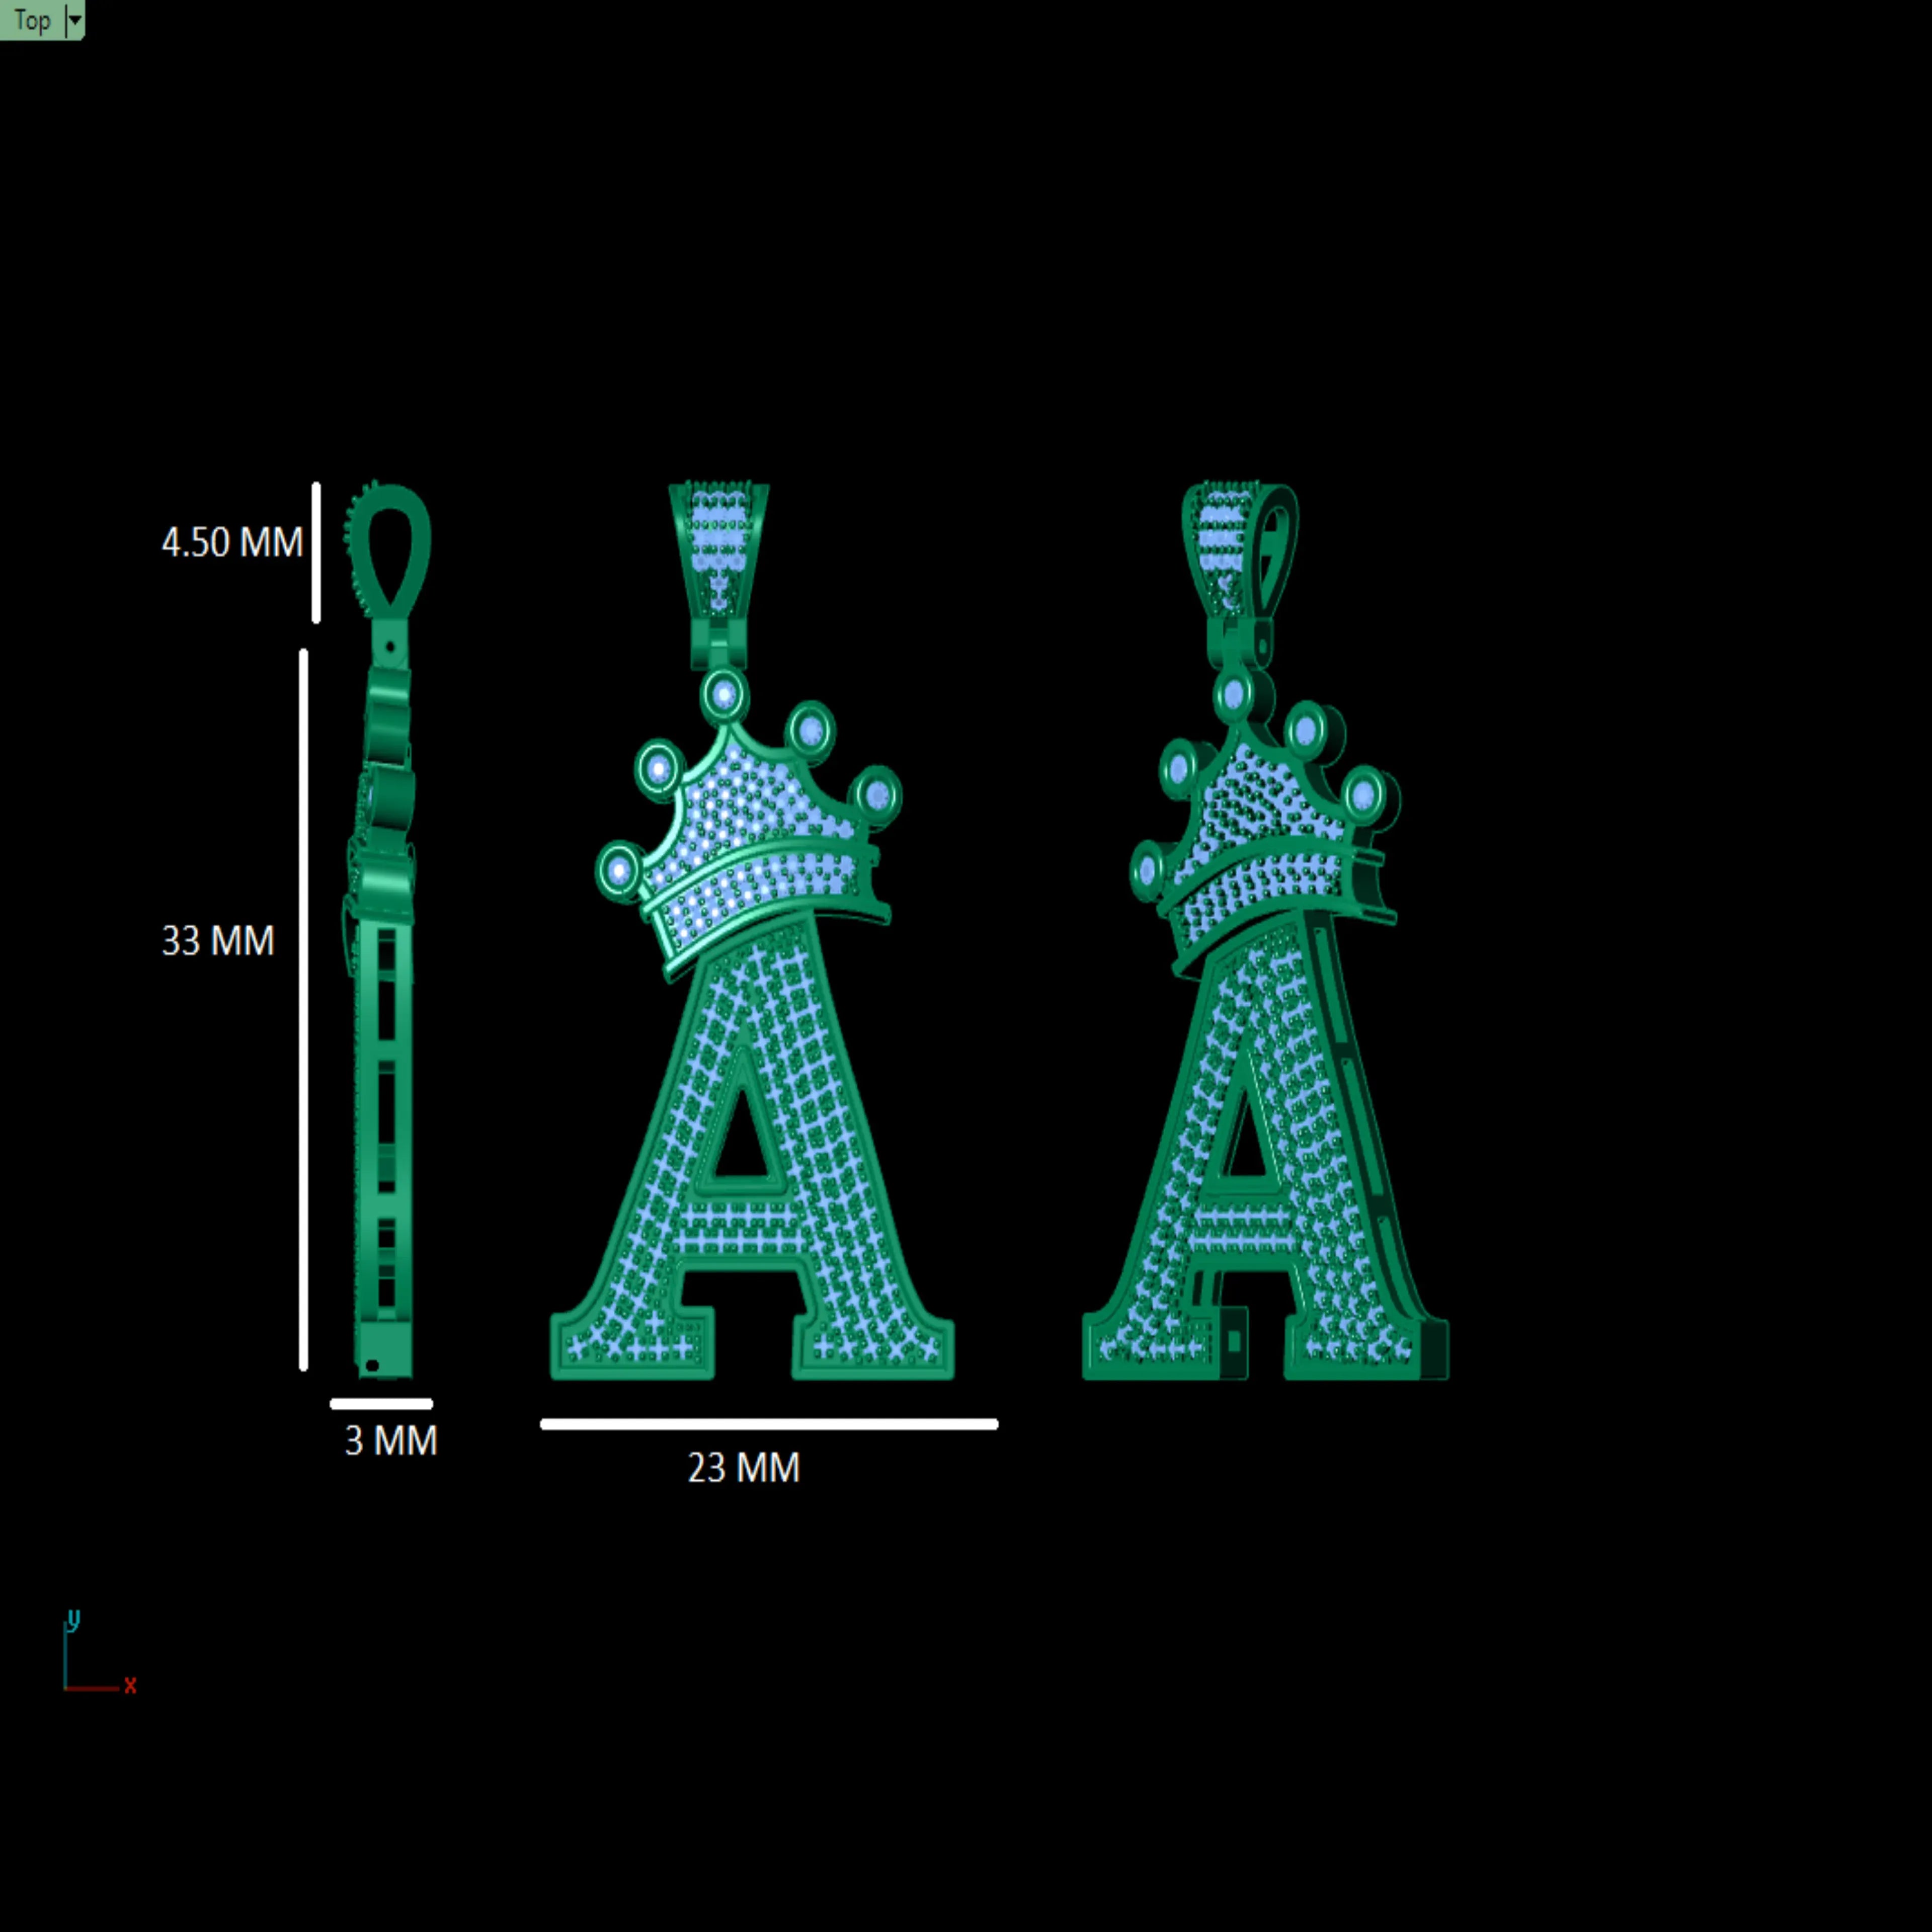Select the 3 MM dimension text
This screenshot has height=1932, width=1932.
click(x=391, y=1441)
